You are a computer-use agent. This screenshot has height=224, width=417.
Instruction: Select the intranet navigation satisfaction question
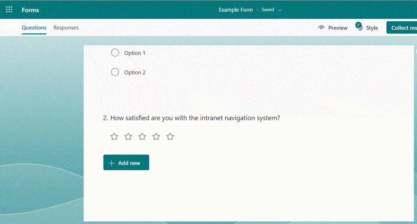(x=191, y=118)
